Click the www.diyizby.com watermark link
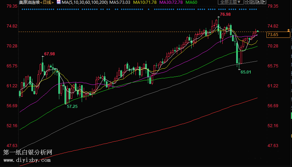The image size is (292, 167). [x=27, y=160]
